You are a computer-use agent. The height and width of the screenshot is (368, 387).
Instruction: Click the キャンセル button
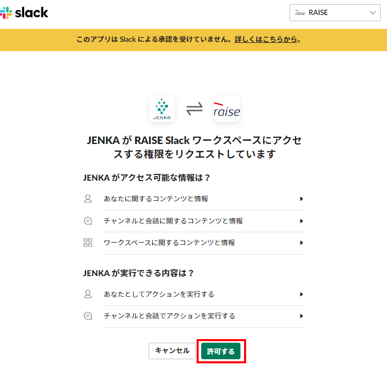[x=172, y=351]
